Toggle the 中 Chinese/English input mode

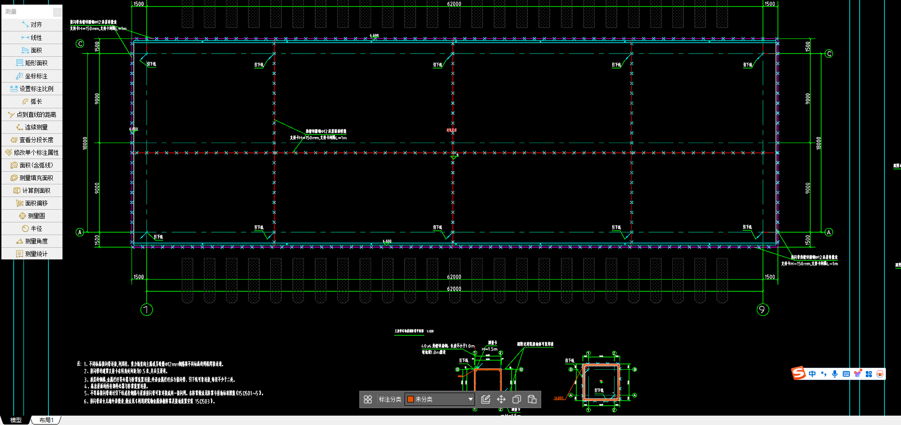tap(812, 374)
